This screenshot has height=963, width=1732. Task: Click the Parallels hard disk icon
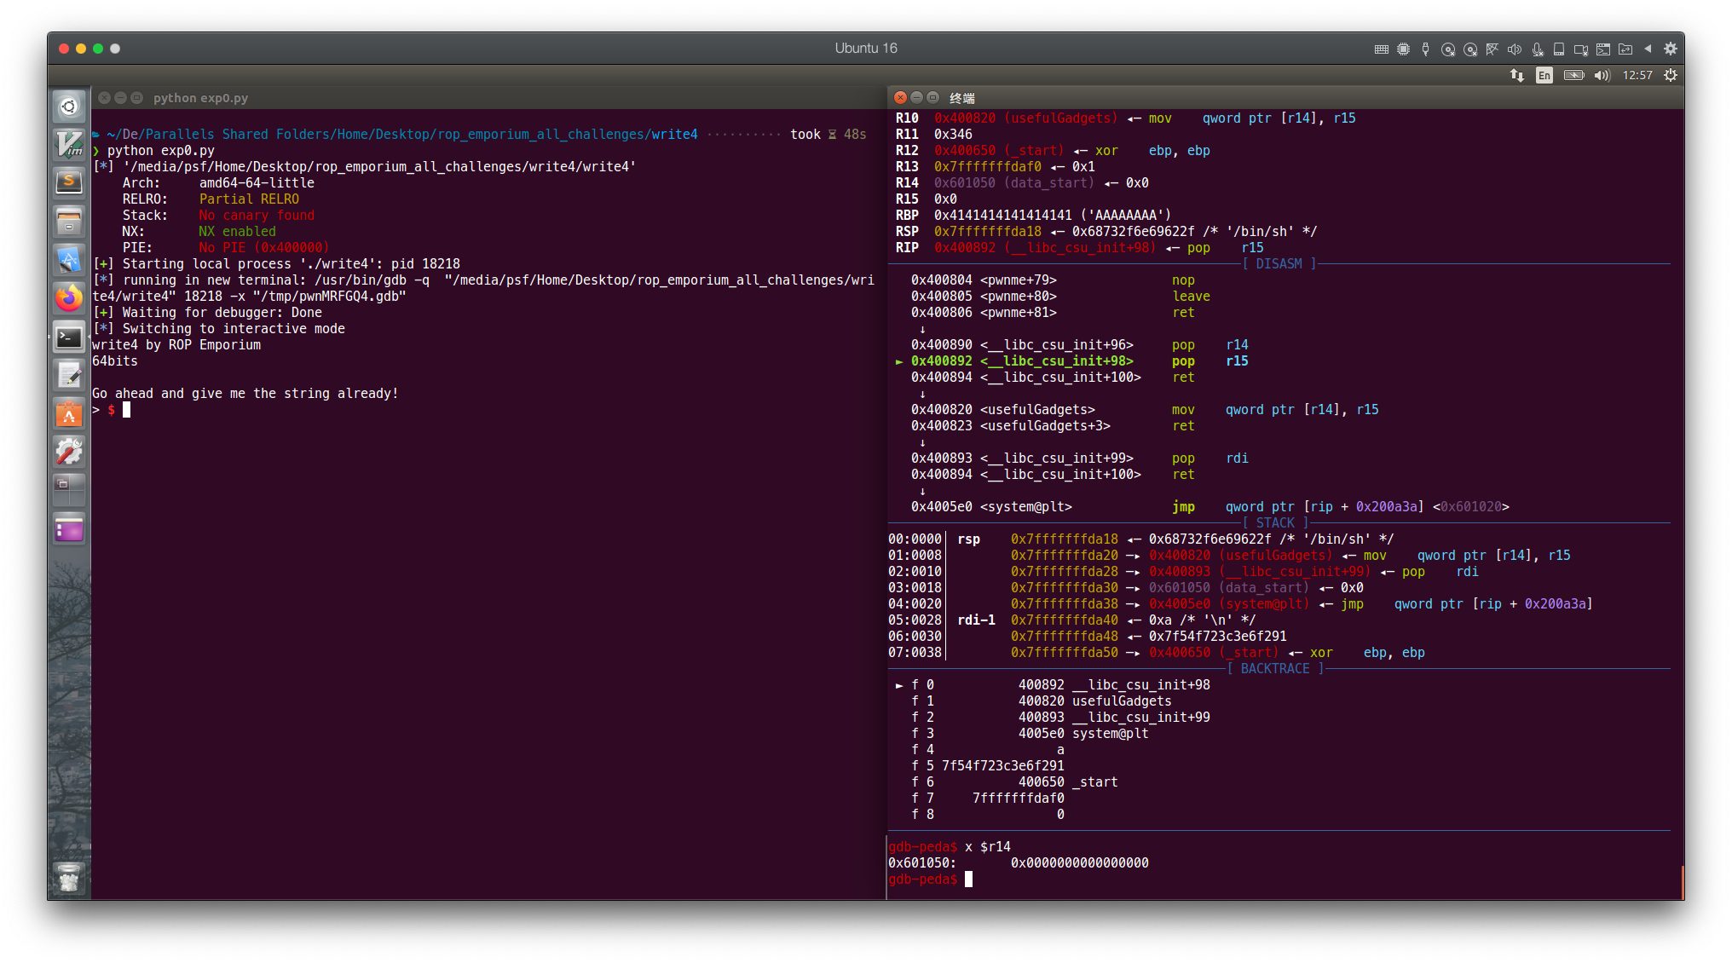1558,49
